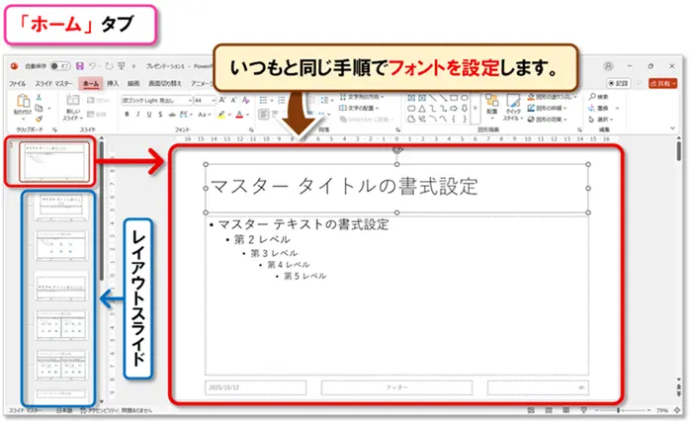
Task: Switch to the Draw tab
Action: point(133,83)
